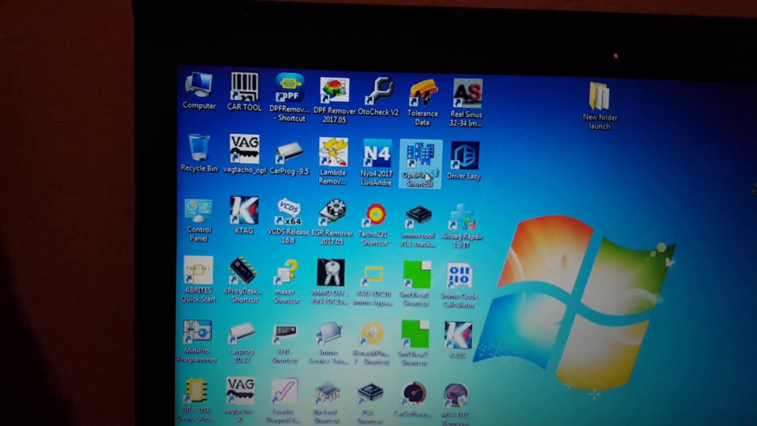Select the SmView7 green shortcut icon
Viewport: 757px width, 426px height.
415,344
